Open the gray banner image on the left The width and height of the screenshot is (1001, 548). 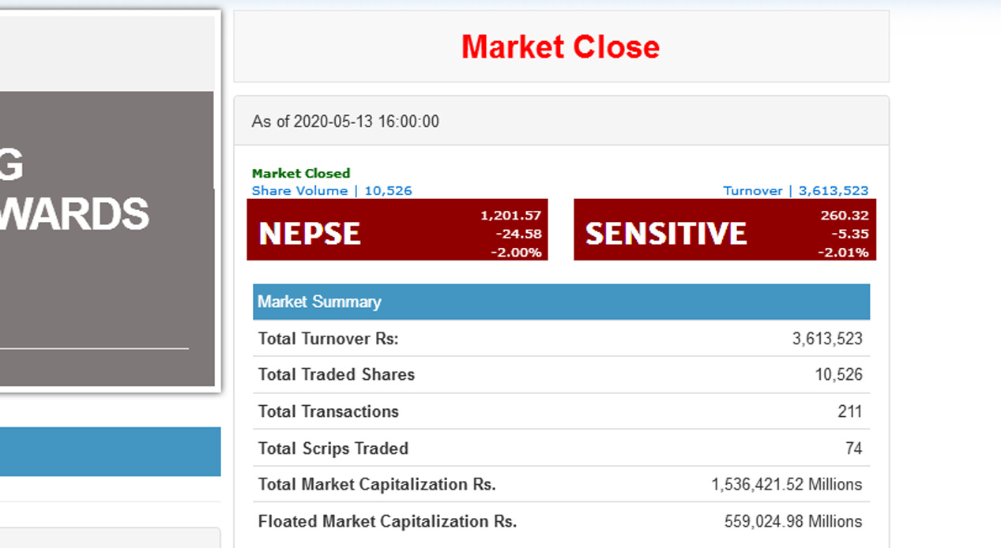coord(107,237)
